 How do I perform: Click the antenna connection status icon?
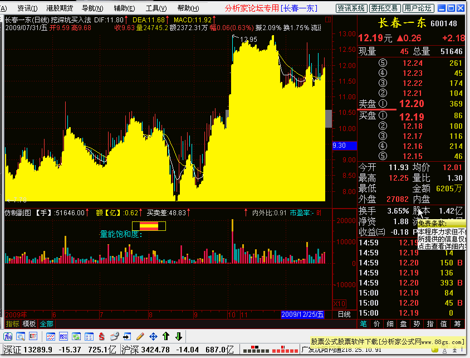[445, 350]
